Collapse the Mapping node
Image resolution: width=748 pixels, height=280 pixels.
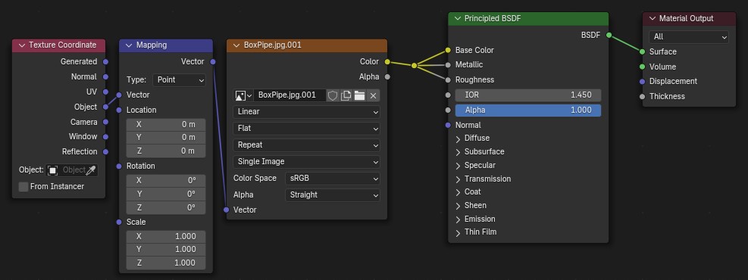pos(129,45)
